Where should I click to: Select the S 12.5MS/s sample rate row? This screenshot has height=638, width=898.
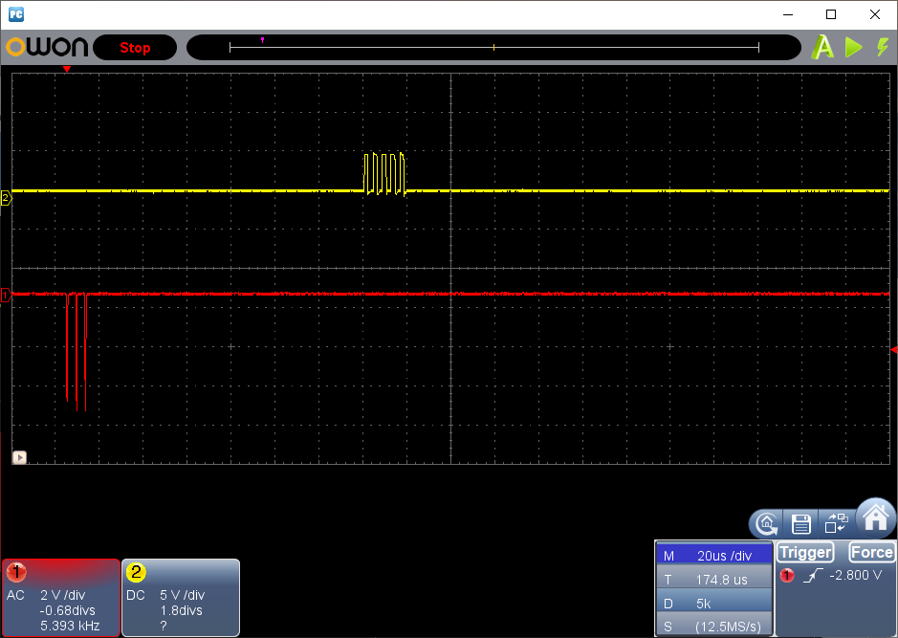713,627
